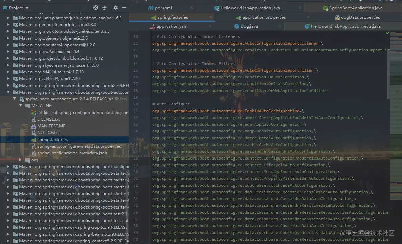Expand Maven spring-beans:5.2.9 node
402x244 pixels.
coord(8,234)
